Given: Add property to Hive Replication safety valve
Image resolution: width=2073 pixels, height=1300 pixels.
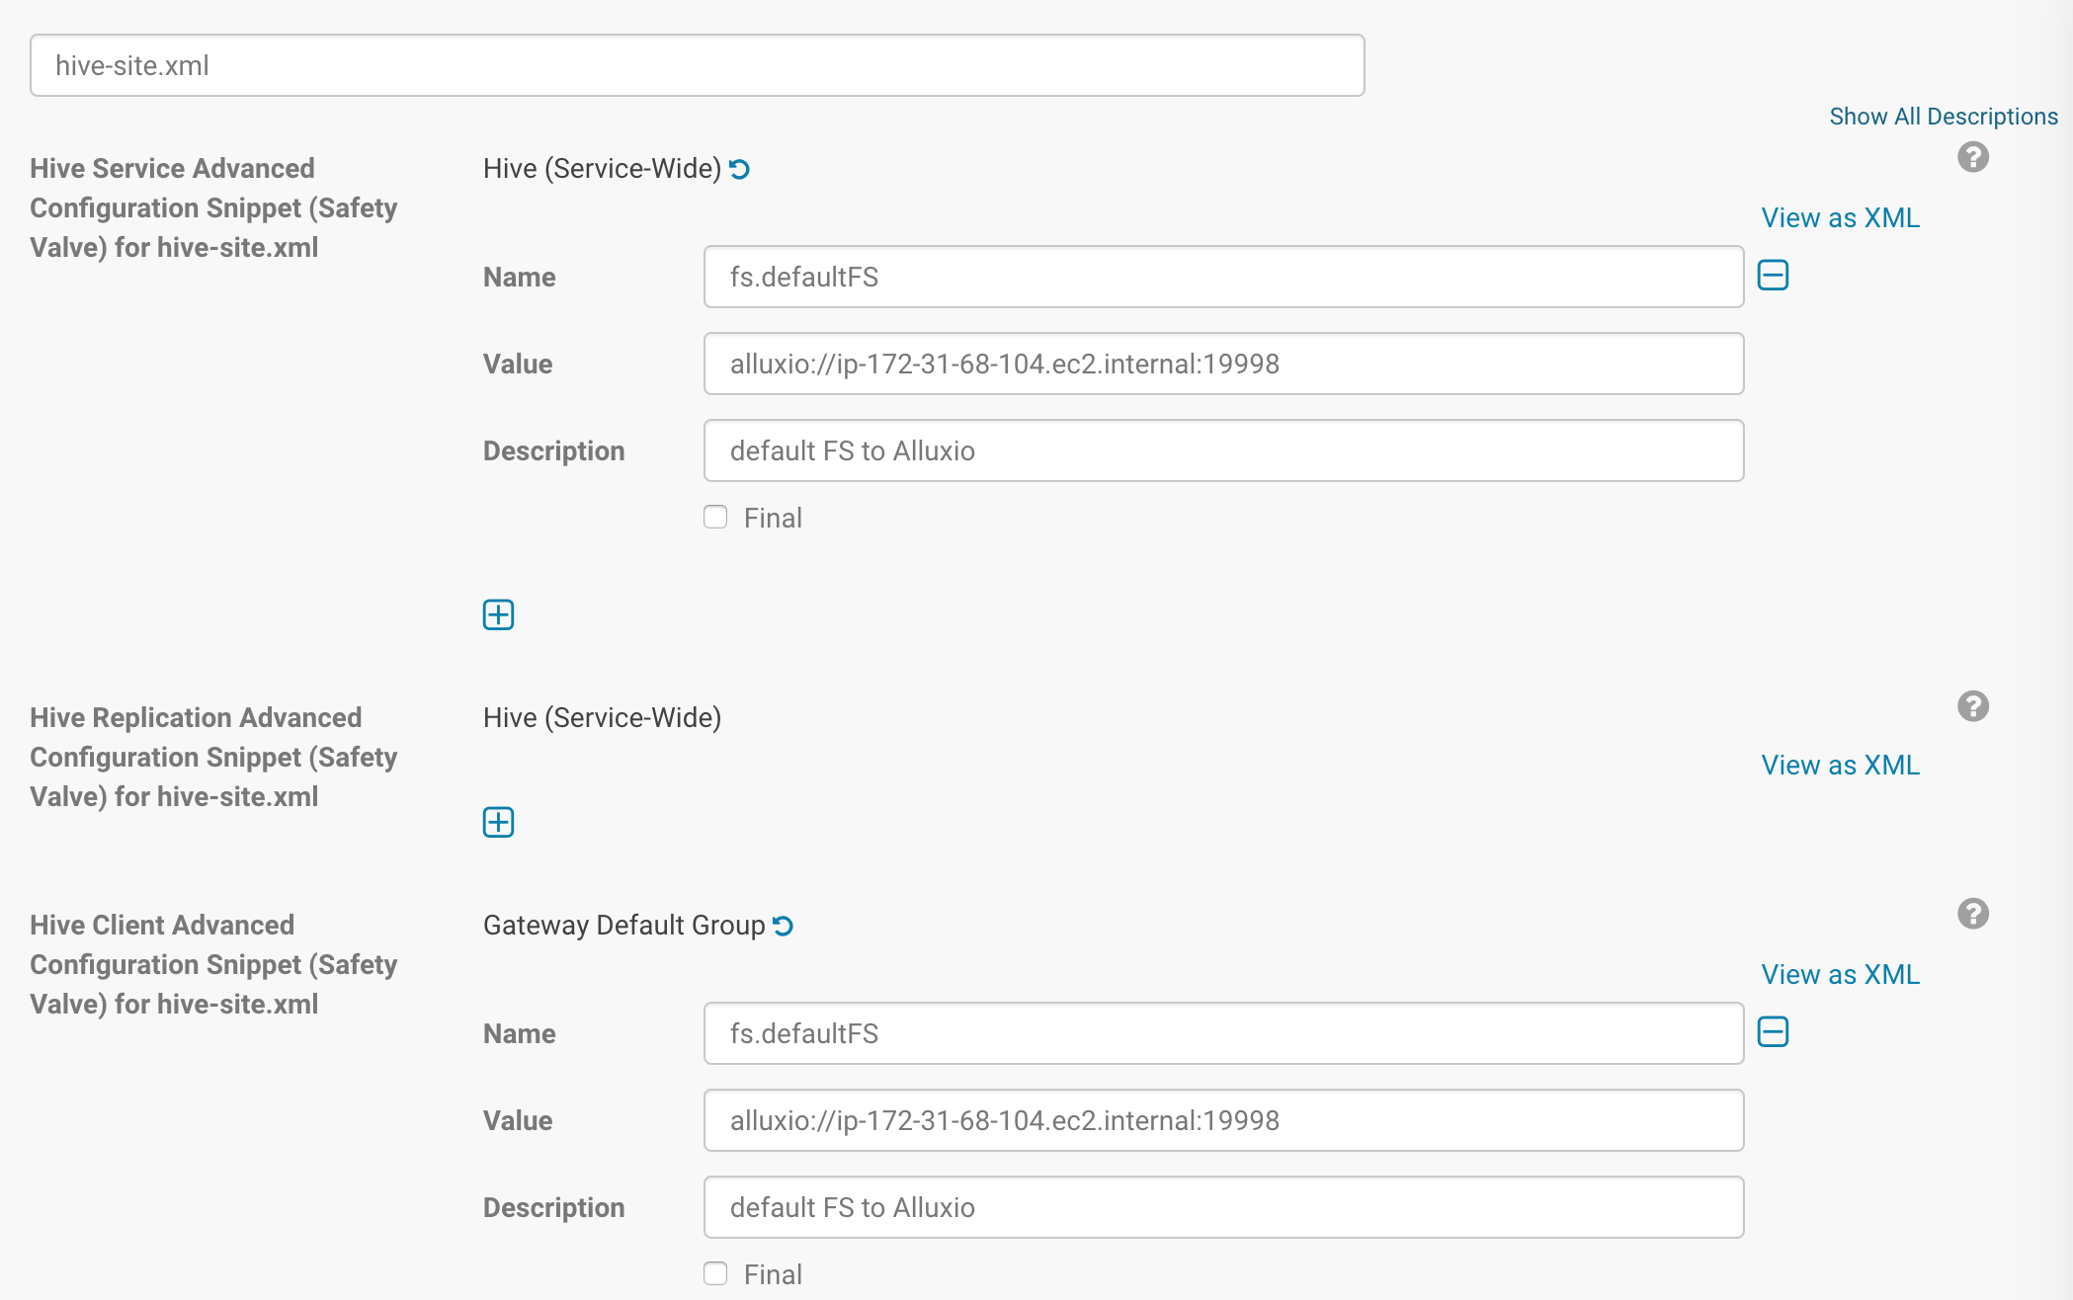Looking at the screenshot, I should (x=498, y=822).
